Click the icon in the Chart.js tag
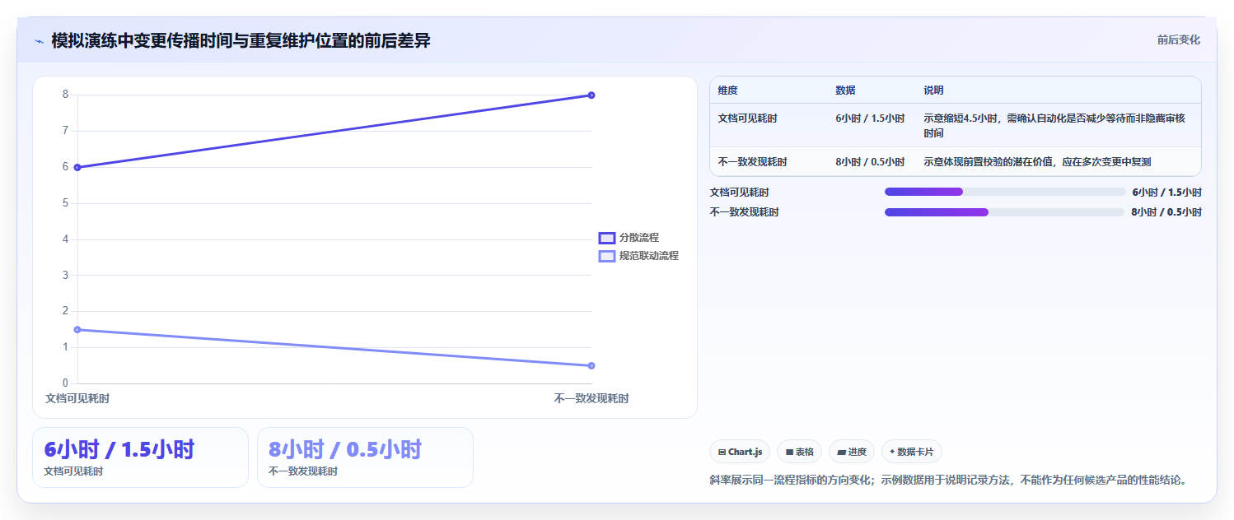Image resolution: width=1234 pixels, height=520 pixels. [722, 452]
